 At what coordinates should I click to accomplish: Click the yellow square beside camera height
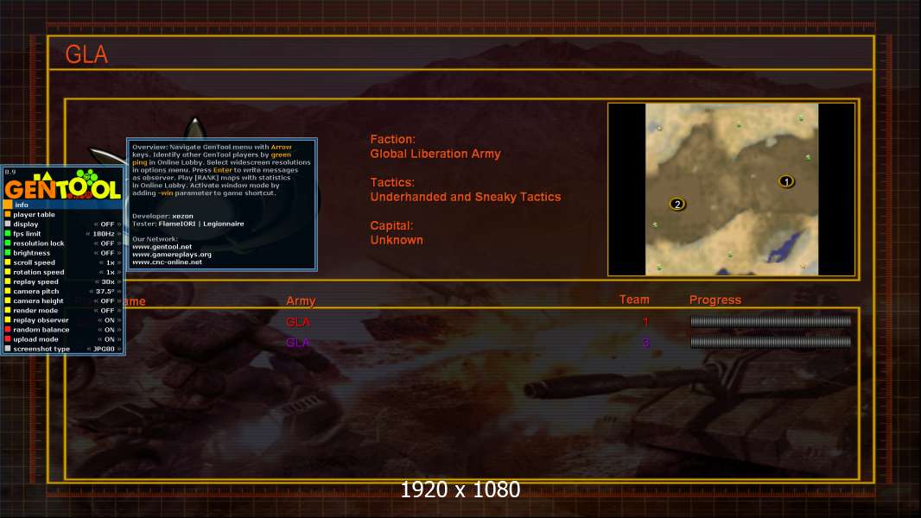pyautogui.click(x=8, y=301)
